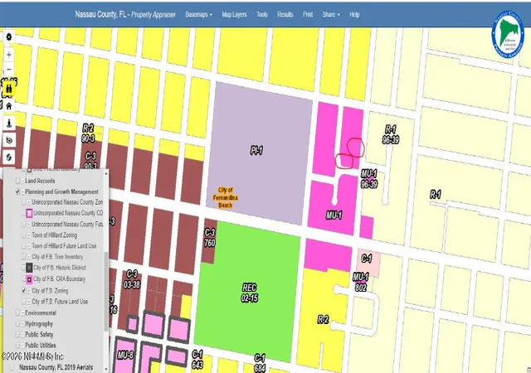The width and height of the screenshot is (531, 373).
Task: Zoom in with the plus button
Action: coord(9,55)
